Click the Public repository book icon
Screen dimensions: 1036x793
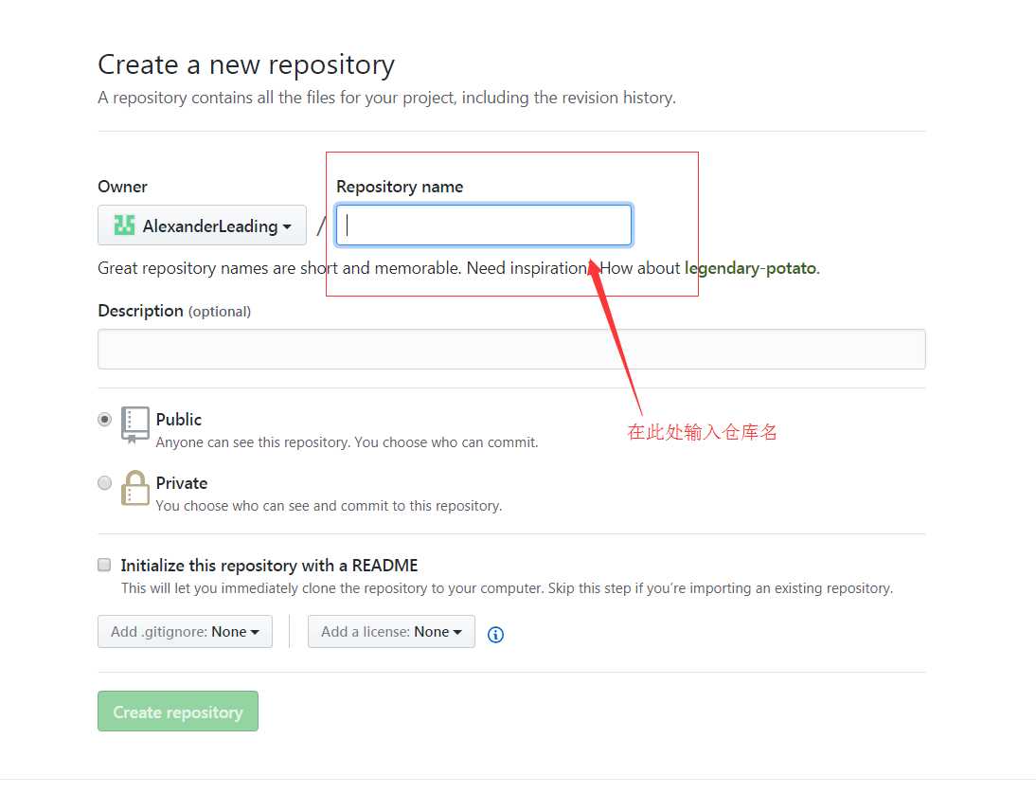tap(135, 424)
